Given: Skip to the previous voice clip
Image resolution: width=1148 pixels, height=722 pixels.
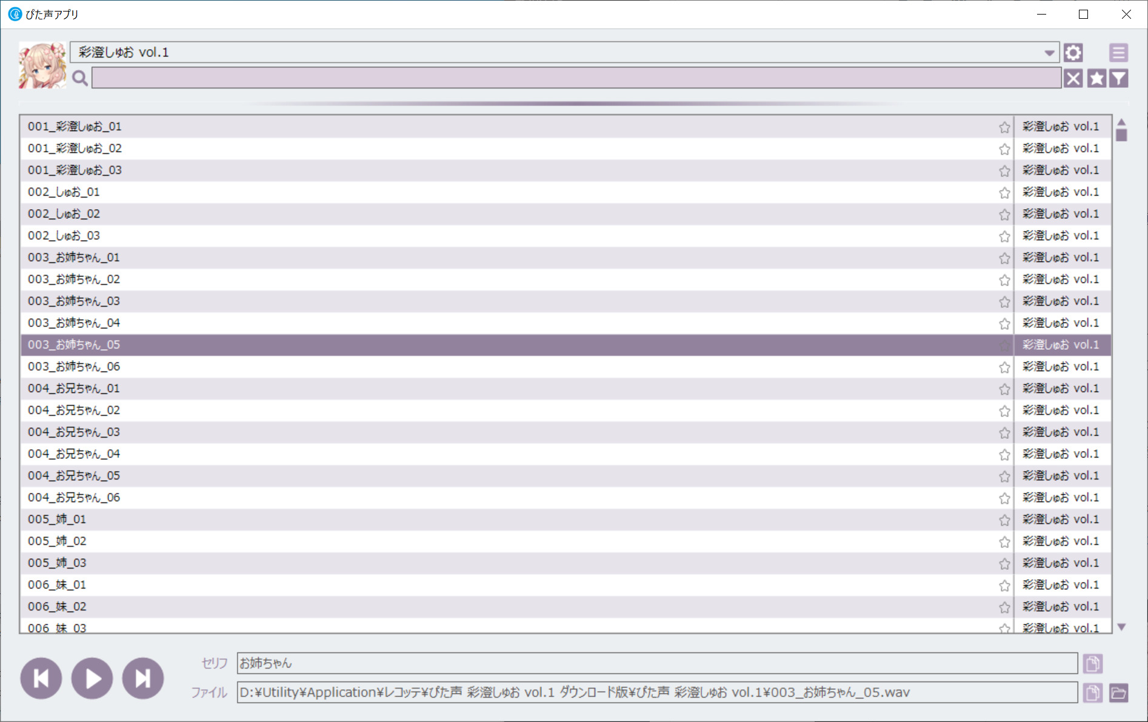Looking at the screenshot, I should (41, 678).
